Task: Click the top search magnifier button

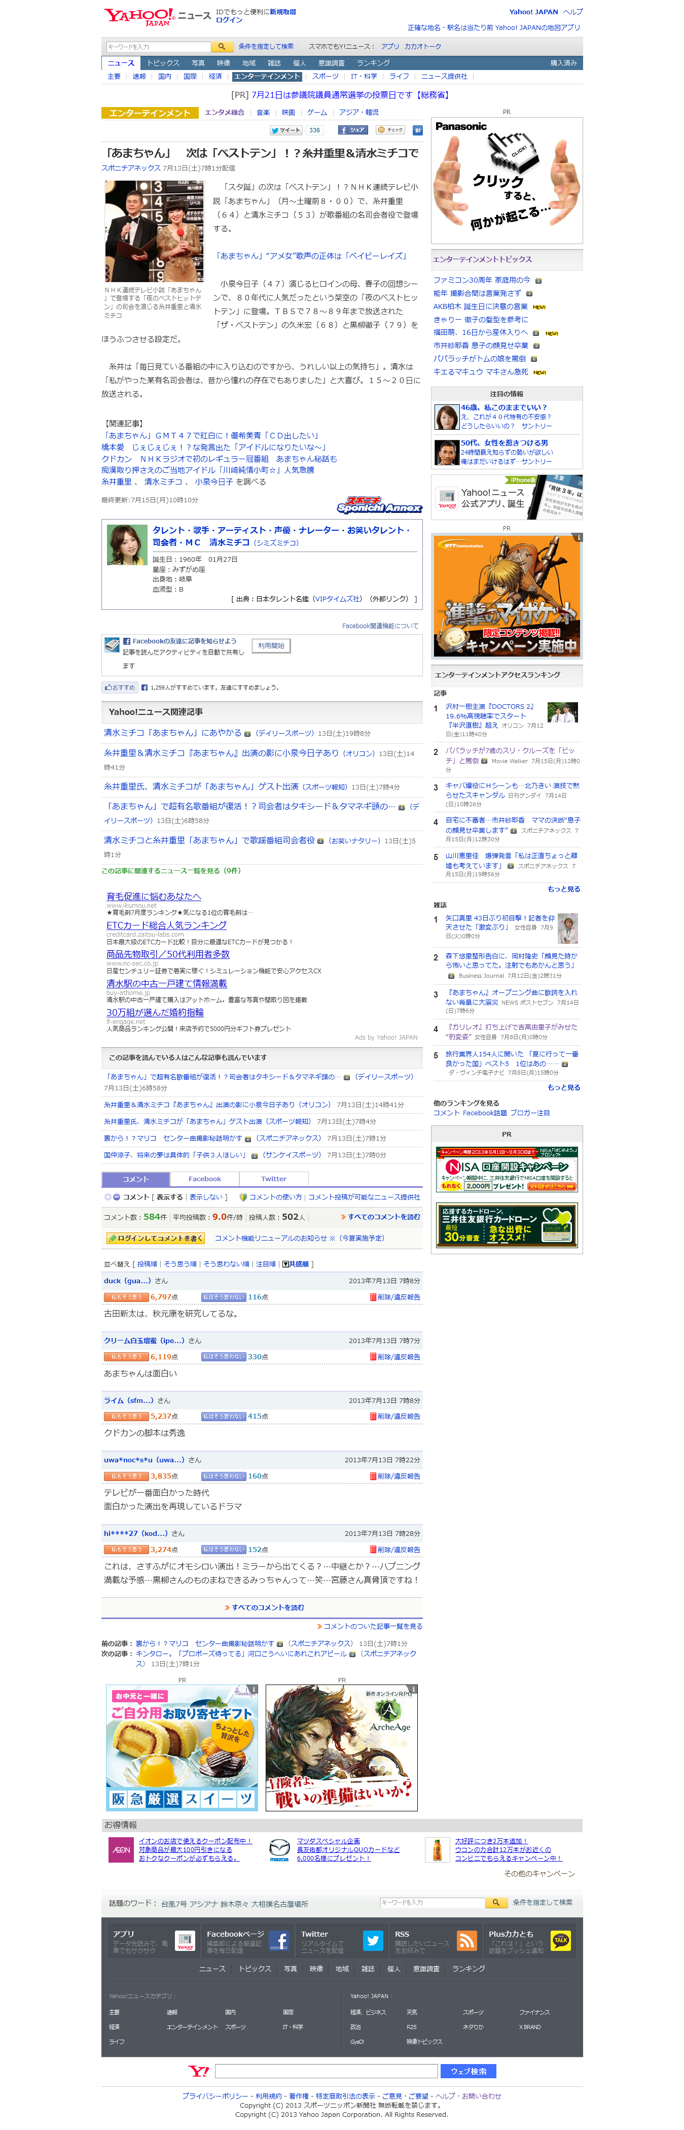Action: (x=222, y=46)
